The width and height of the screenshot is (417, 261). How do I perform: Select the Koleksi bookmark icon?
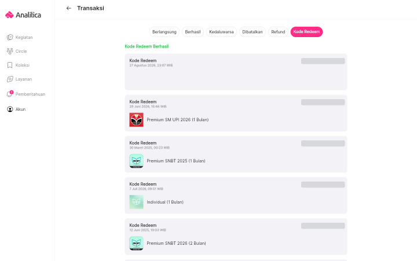pos(10,65)
